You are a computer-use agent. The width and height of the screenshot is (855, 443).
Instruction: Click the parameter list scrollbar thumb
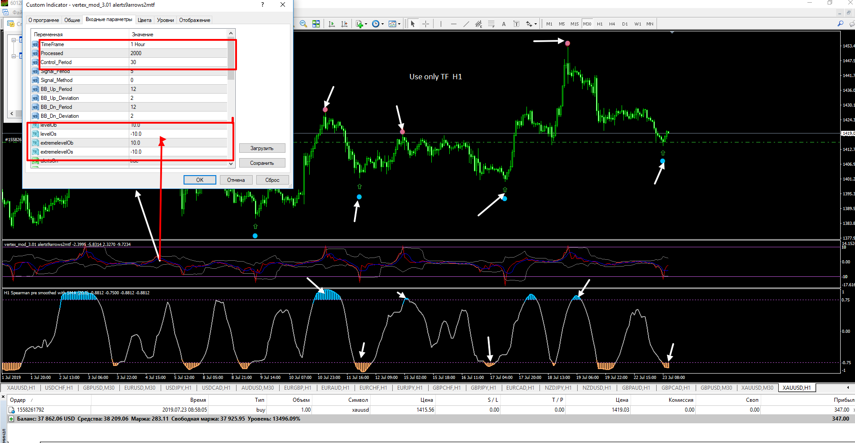[231, 58]
